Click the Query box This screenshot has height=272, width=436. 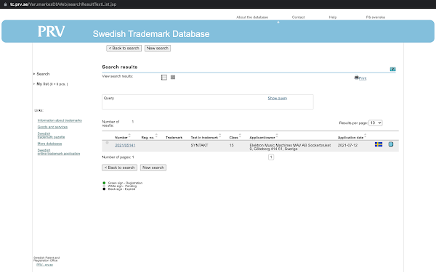coord(208,102)
